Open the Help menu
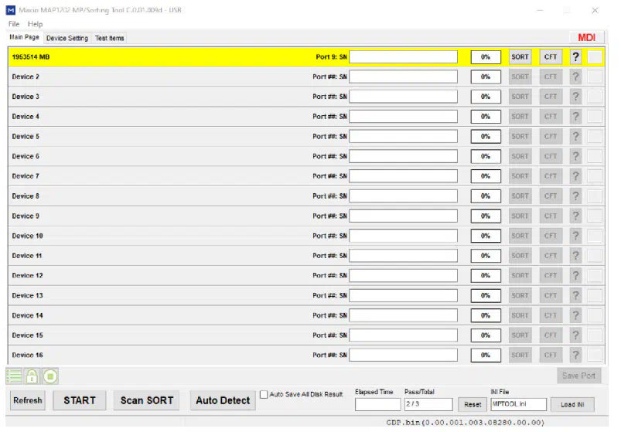Viewport: 621px width, 432px height. [x=36, y=24]
